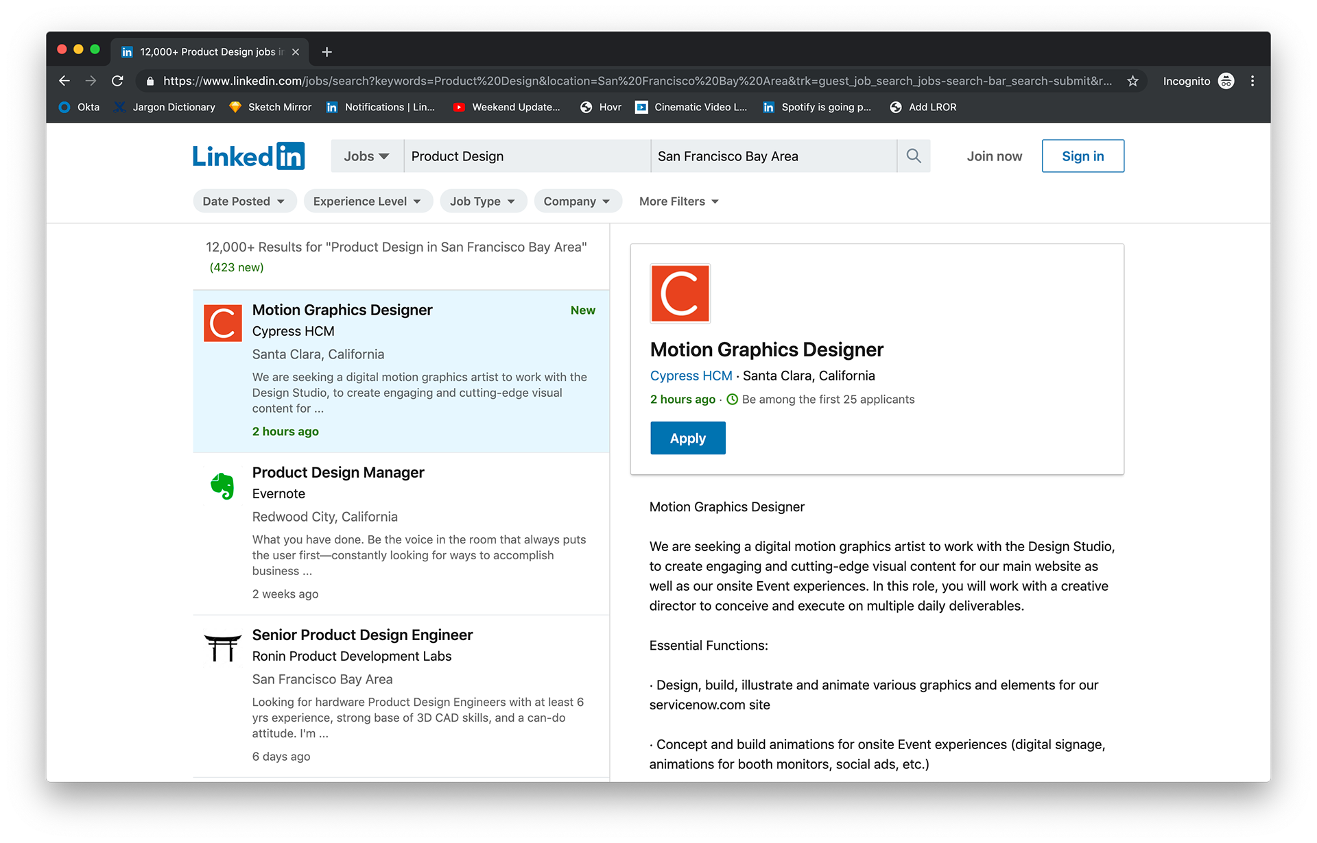Open Senior Product Design Engineer listing
This screenshot has width=1317, height=843.
(x=362, y=635)
